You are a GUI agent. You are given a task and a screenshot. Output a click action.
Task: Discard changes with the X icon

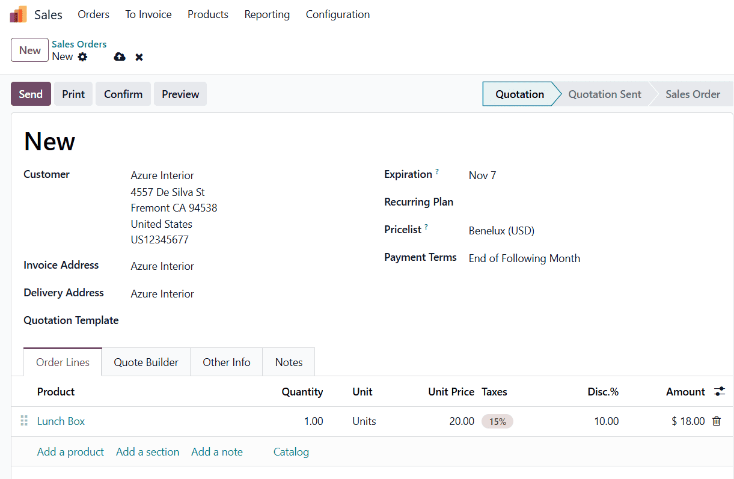139,57
